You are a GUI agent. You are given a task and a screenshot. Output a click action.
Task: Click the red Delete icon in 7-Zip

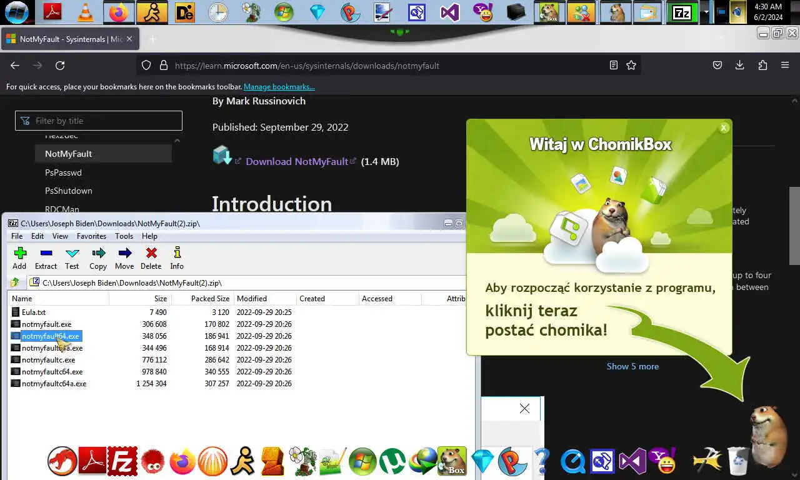[151, 257]
